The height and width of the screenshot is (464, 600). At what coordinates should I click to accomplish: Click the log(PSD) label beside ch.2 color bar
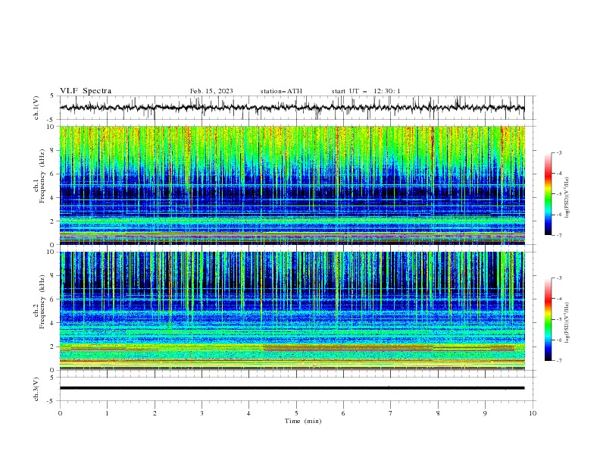567,323
